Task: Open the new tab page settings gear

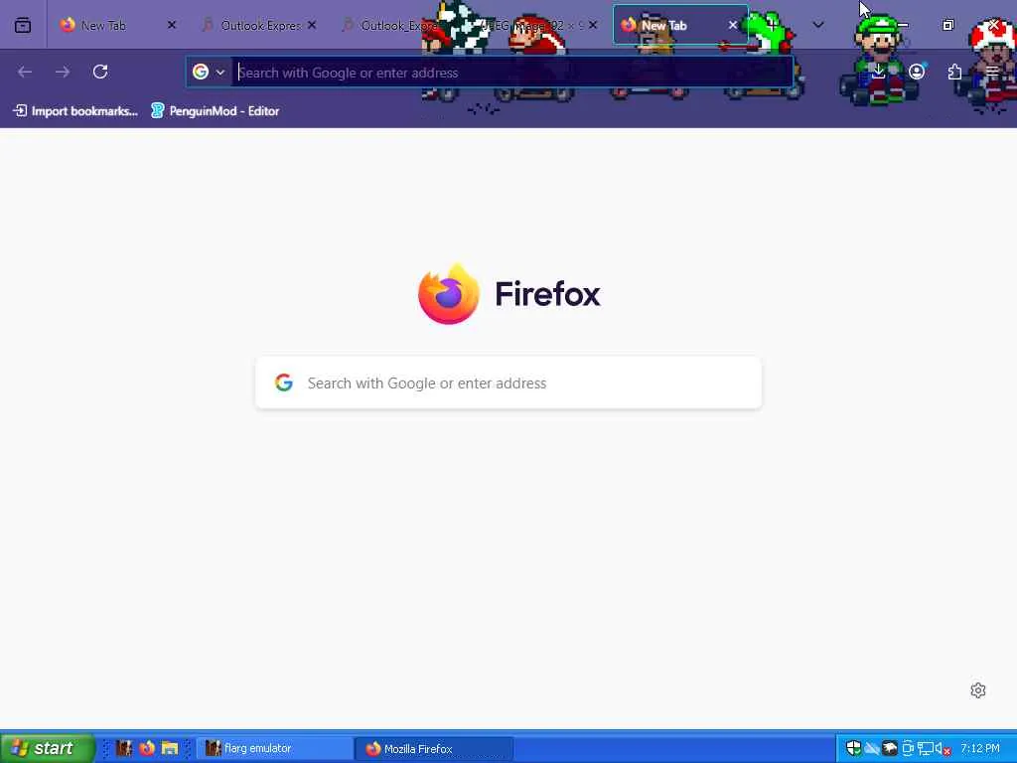Action: tap(978, 690)
